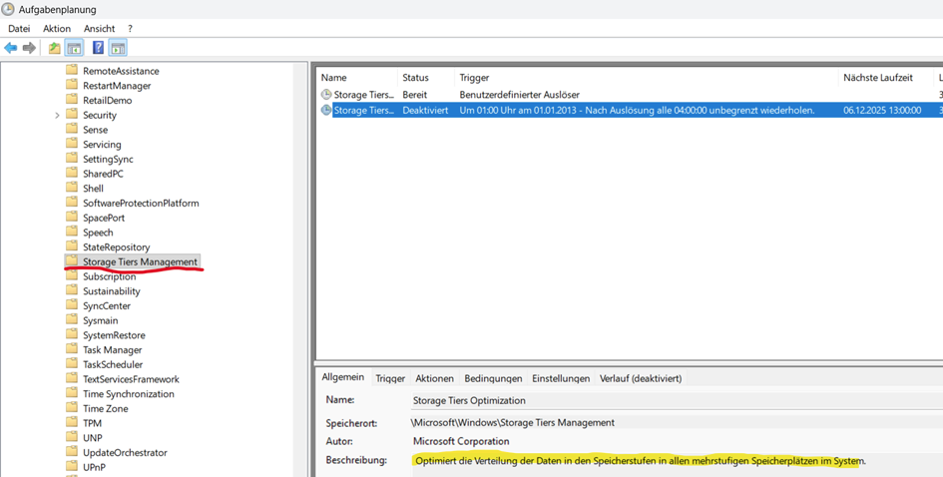Click the SpacePort folder icon
The height and width of the screenshot is (477, 943).
point(72,217)
